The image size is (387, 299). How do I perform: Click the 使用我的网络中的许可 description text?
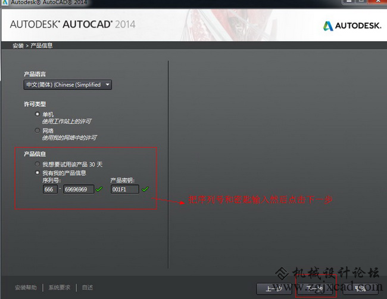coord(69,138)
